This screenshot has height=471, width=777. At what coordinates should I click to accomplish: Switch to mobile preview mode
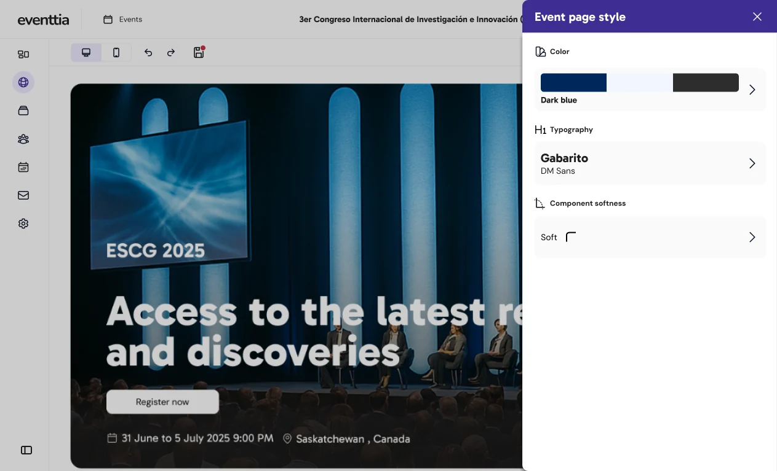point(116,53)
